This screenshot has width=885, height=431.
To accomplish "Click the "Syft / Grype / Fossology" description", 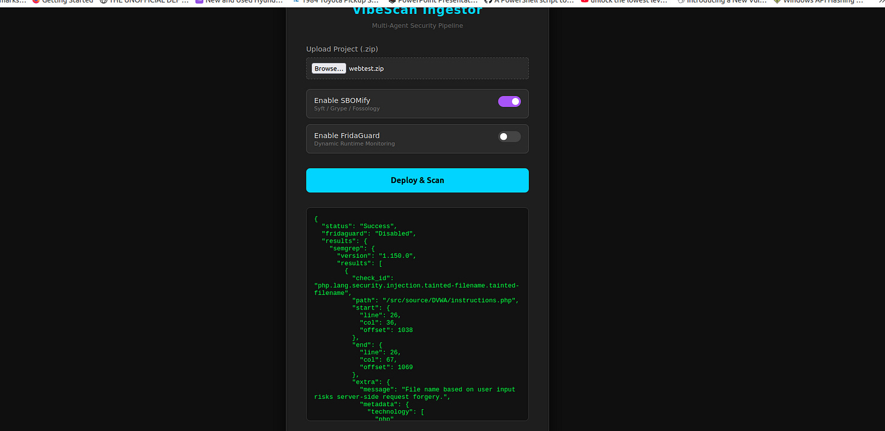I will [x=347, y=109].
